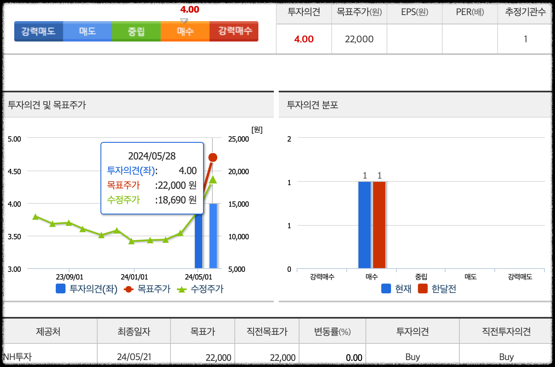Click the red 한달전 legend square
555x367 pixels.
pyautogui.click(x=423, y=288)
